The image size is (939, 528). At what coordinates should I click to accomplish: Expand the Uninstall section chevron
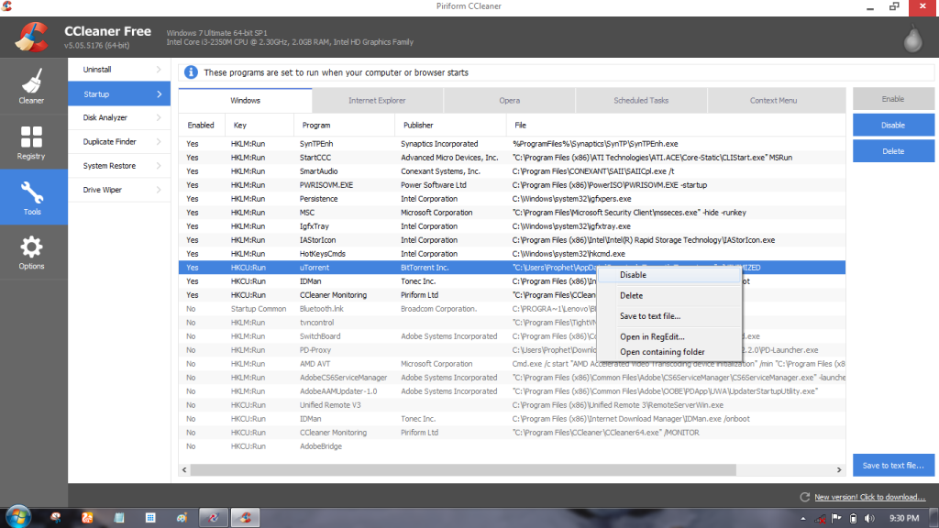click(x=158, y=69)
